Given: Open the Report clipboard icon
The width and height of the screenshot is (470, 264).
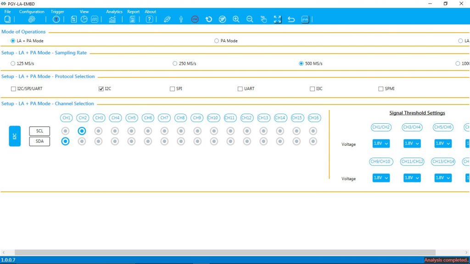Looking at the screenshot, I should 131,19.
